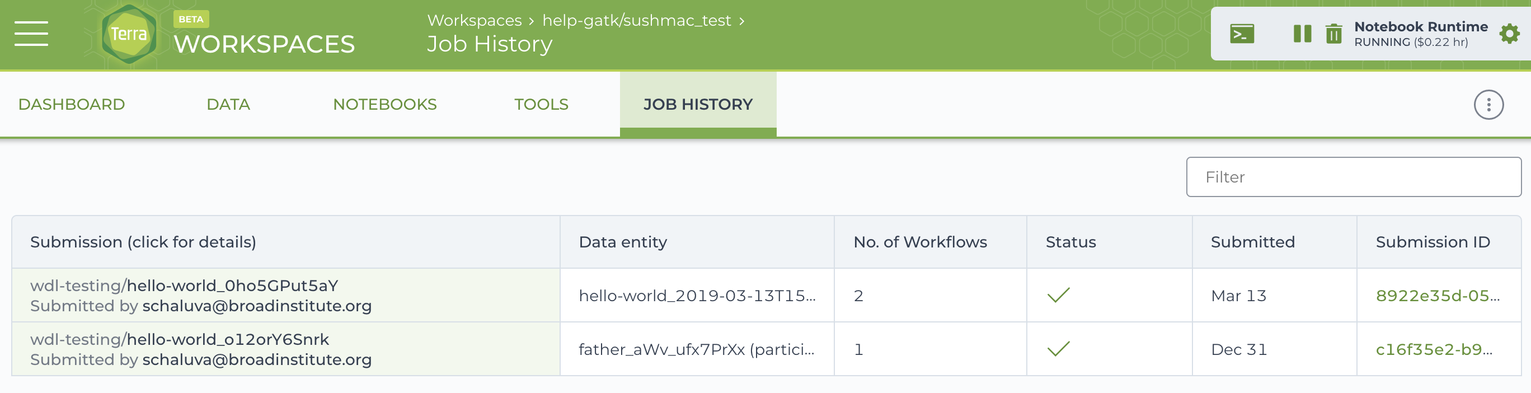Open submission ID 8922e35d-05 link
Viewport: 1531px width, 393px height.
1437,296
